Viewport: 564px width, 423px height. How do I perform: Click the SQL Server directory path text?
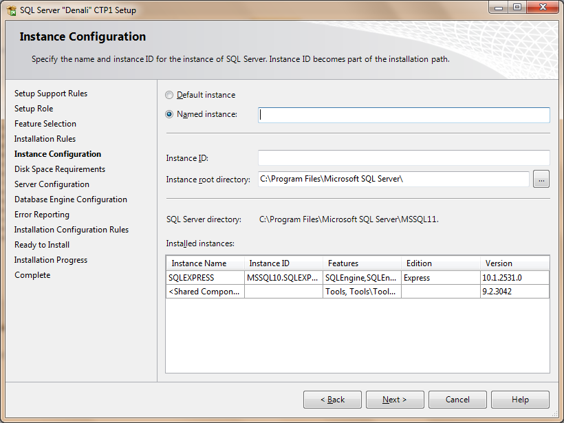349,219
